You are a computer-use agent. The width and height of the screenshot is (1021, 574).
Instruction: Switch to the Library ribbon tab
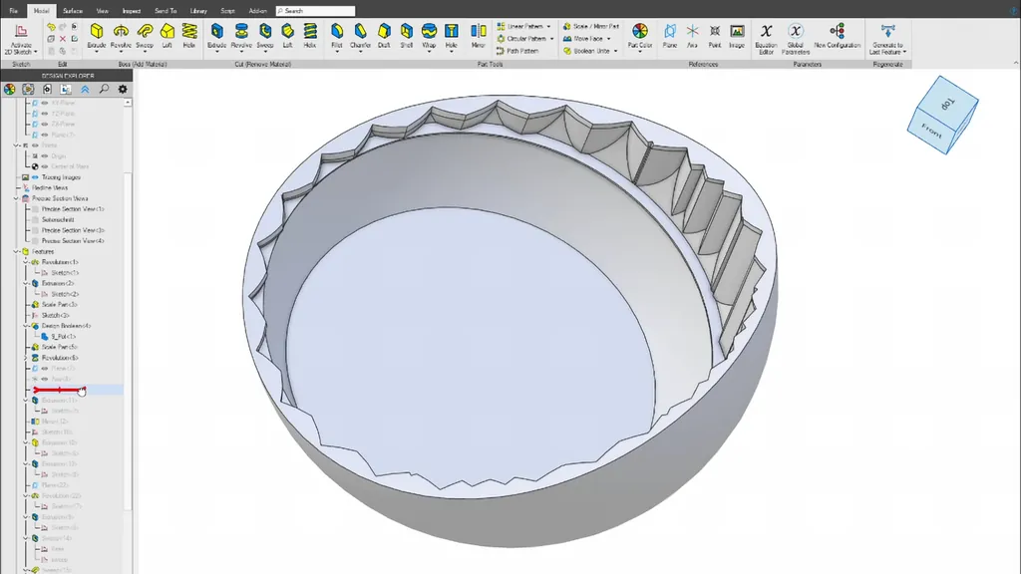tap(198, 11)
